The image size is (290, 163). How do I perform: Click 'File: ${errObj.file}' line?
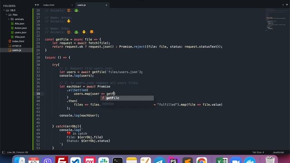[x=85, y=137]
